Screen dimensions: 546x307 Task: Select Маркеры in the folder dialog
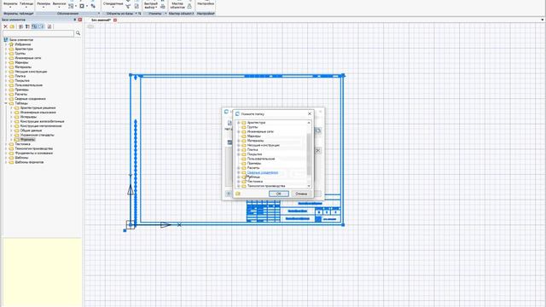click(254, 136)
